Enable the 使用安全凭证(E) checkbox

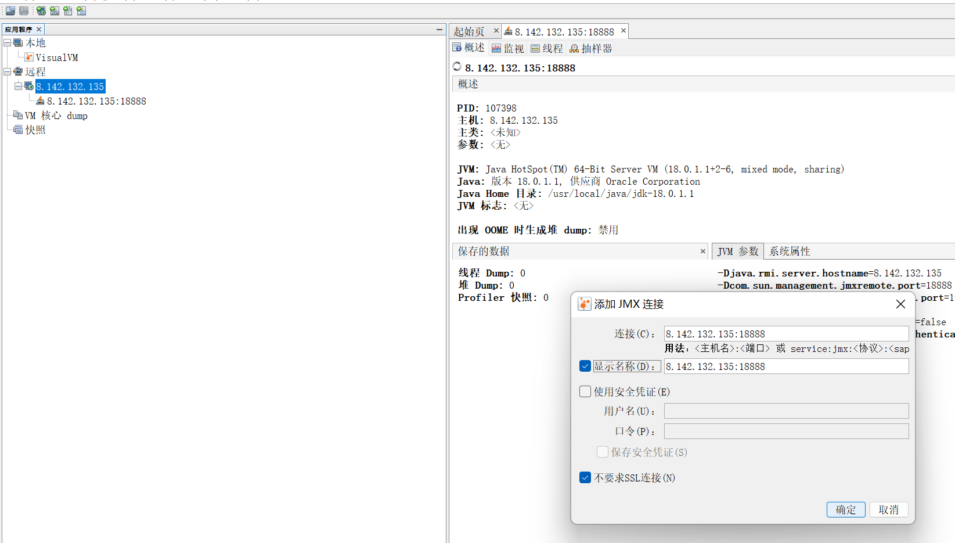coord(585,391)
